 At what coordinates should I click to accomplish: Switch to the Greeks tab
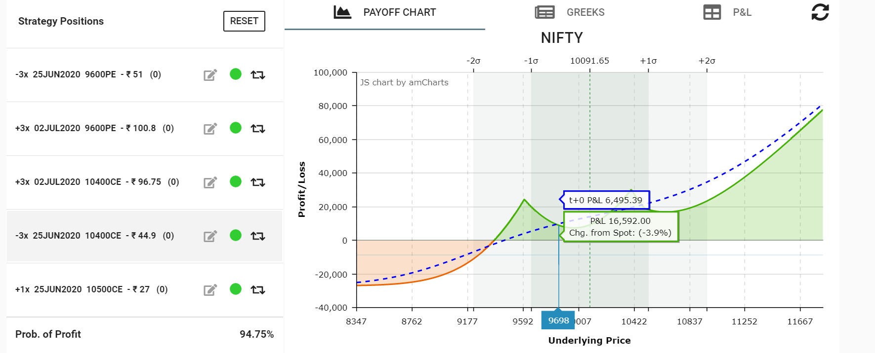tap(570, 12)
